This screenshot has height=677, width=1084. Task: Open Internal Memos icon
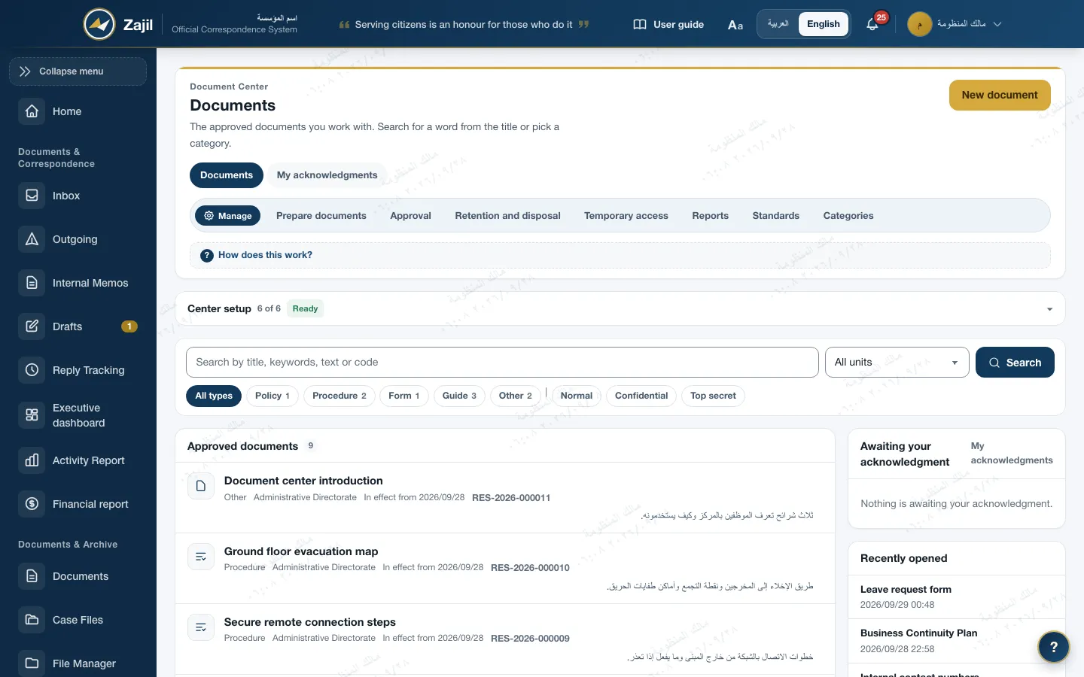coord(32,283)
